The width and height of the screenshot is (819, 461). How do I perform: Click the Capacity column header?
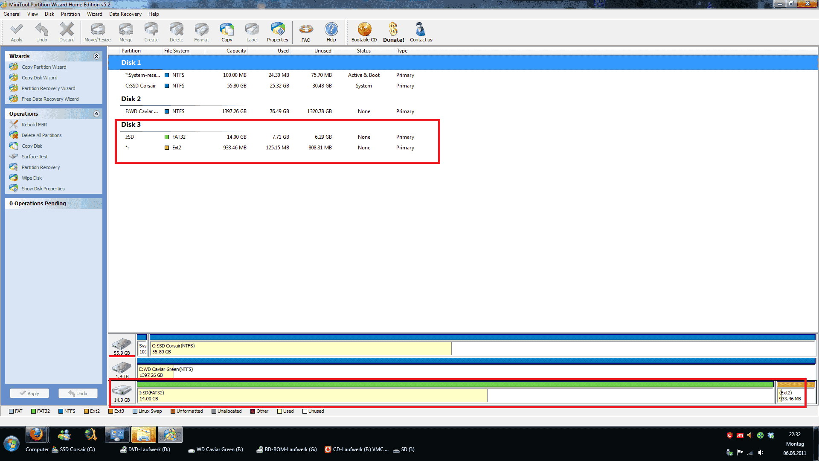point(236,51)
